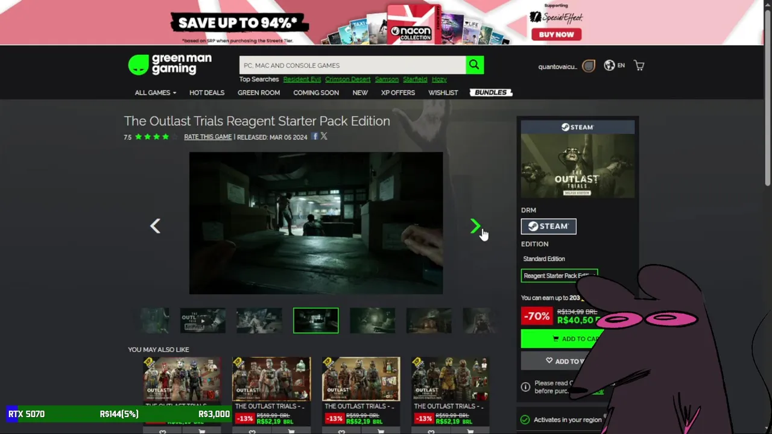Open Samson top search link
772x434 pixels.
click(x=387, y=80)
